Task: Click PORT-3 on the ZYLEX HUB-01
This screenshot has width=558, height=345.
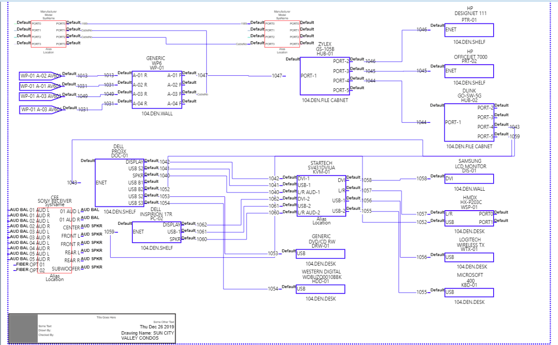Action: [x=341, y=71]
